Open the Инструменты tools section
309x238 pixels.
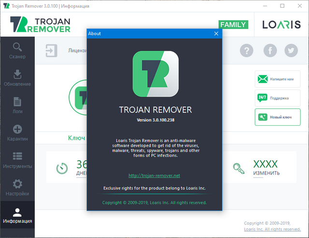(17, 160)
